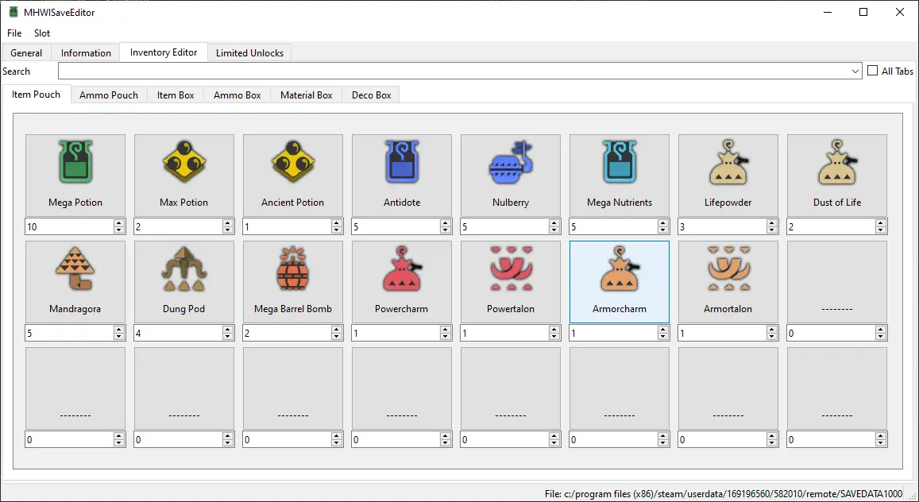Select the Powertalon item icon
This screenshot has height=502, width=919.
[511, 268]
